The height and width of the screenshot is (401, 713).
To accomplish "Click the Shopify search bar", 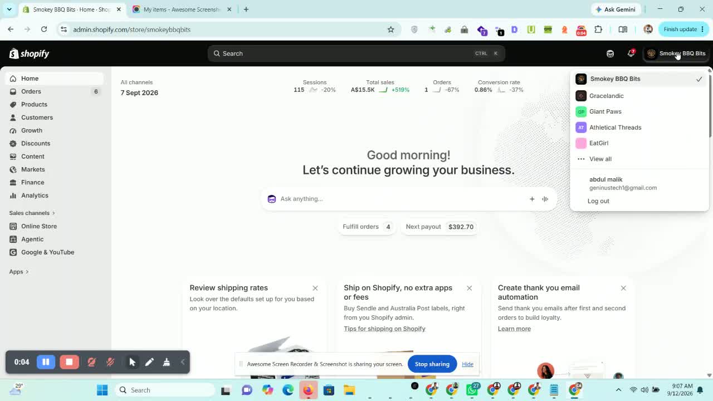I will (x=356, y=53).
